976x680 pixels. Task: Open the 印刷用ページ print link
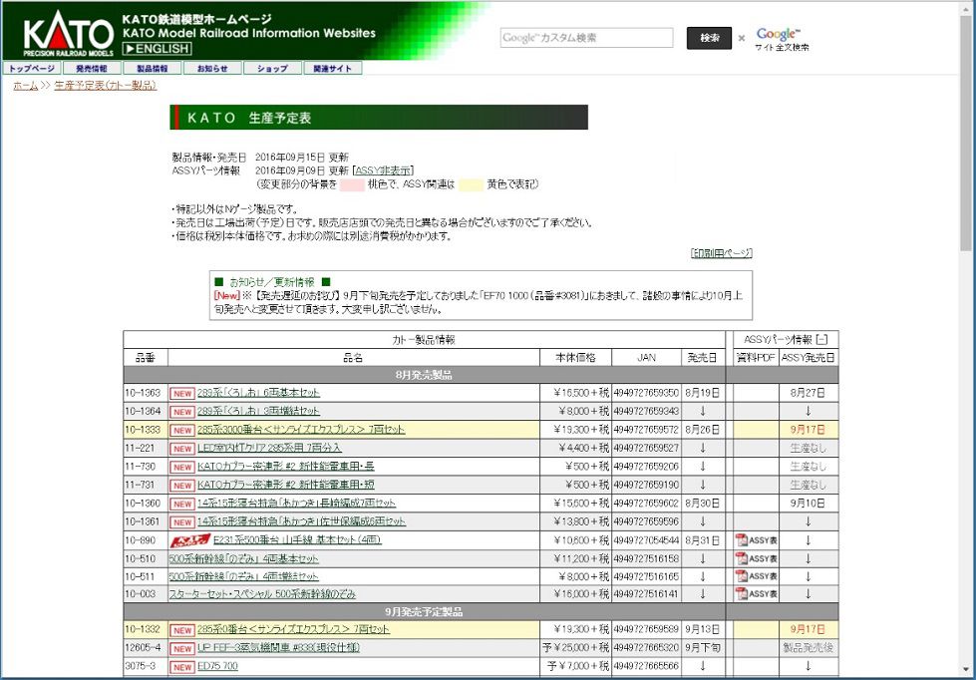722,253
